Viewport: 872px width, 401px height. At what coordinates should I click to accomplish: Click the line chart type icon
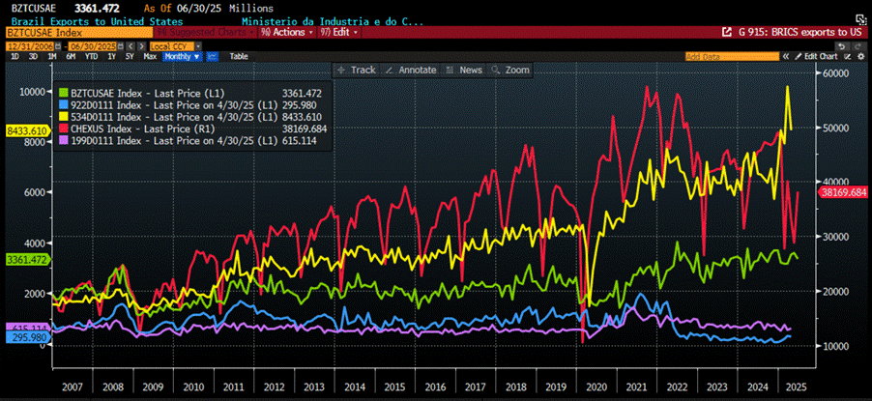[x=211, y=56]
